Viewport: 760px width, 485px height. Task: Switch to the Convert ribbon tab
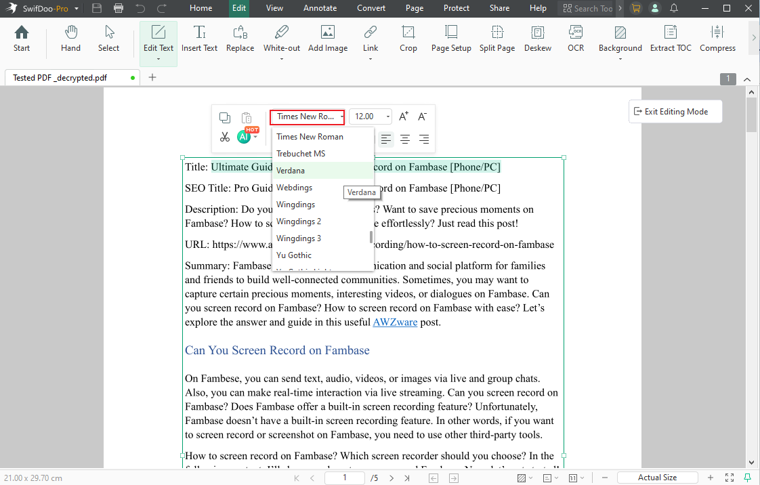tap(371, 8)
